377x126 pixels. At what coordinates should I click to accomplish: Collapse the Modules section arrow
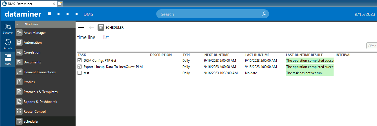coord(16,24)
